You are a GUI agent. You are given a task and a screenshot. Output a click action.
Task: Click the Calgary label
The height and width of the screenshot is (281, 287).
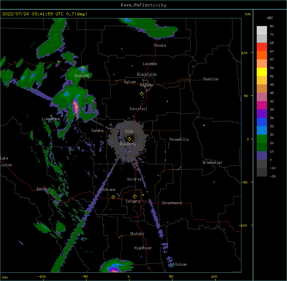click(133, 201)
